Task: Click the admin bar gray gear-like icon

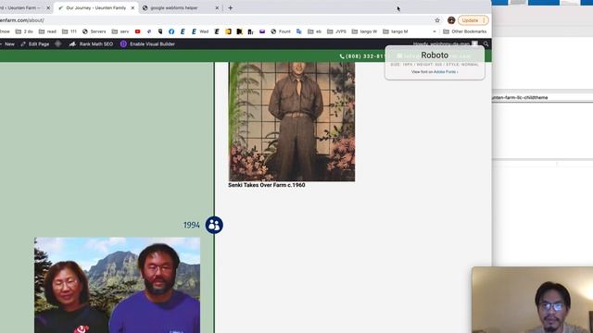Action: [x=57, y=44]
